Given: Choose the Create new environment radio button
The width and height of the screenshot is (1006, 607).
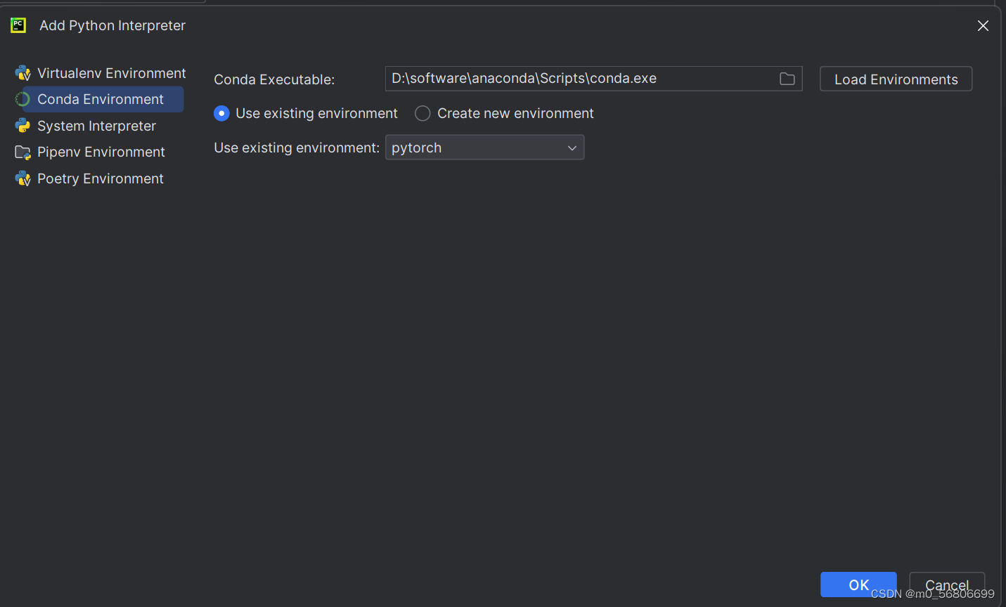Looking at the screenshot, I should point(423,113).
